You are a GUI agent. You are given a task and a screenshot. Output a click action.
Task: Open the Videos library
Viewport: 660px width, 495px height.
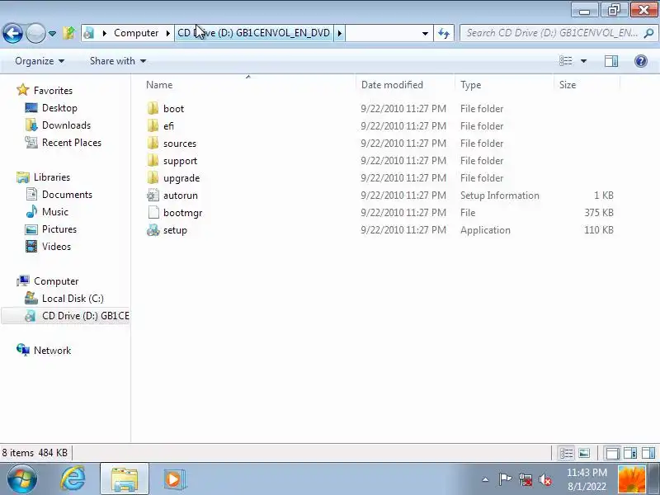pyautogui.click(x=56, y=246)
